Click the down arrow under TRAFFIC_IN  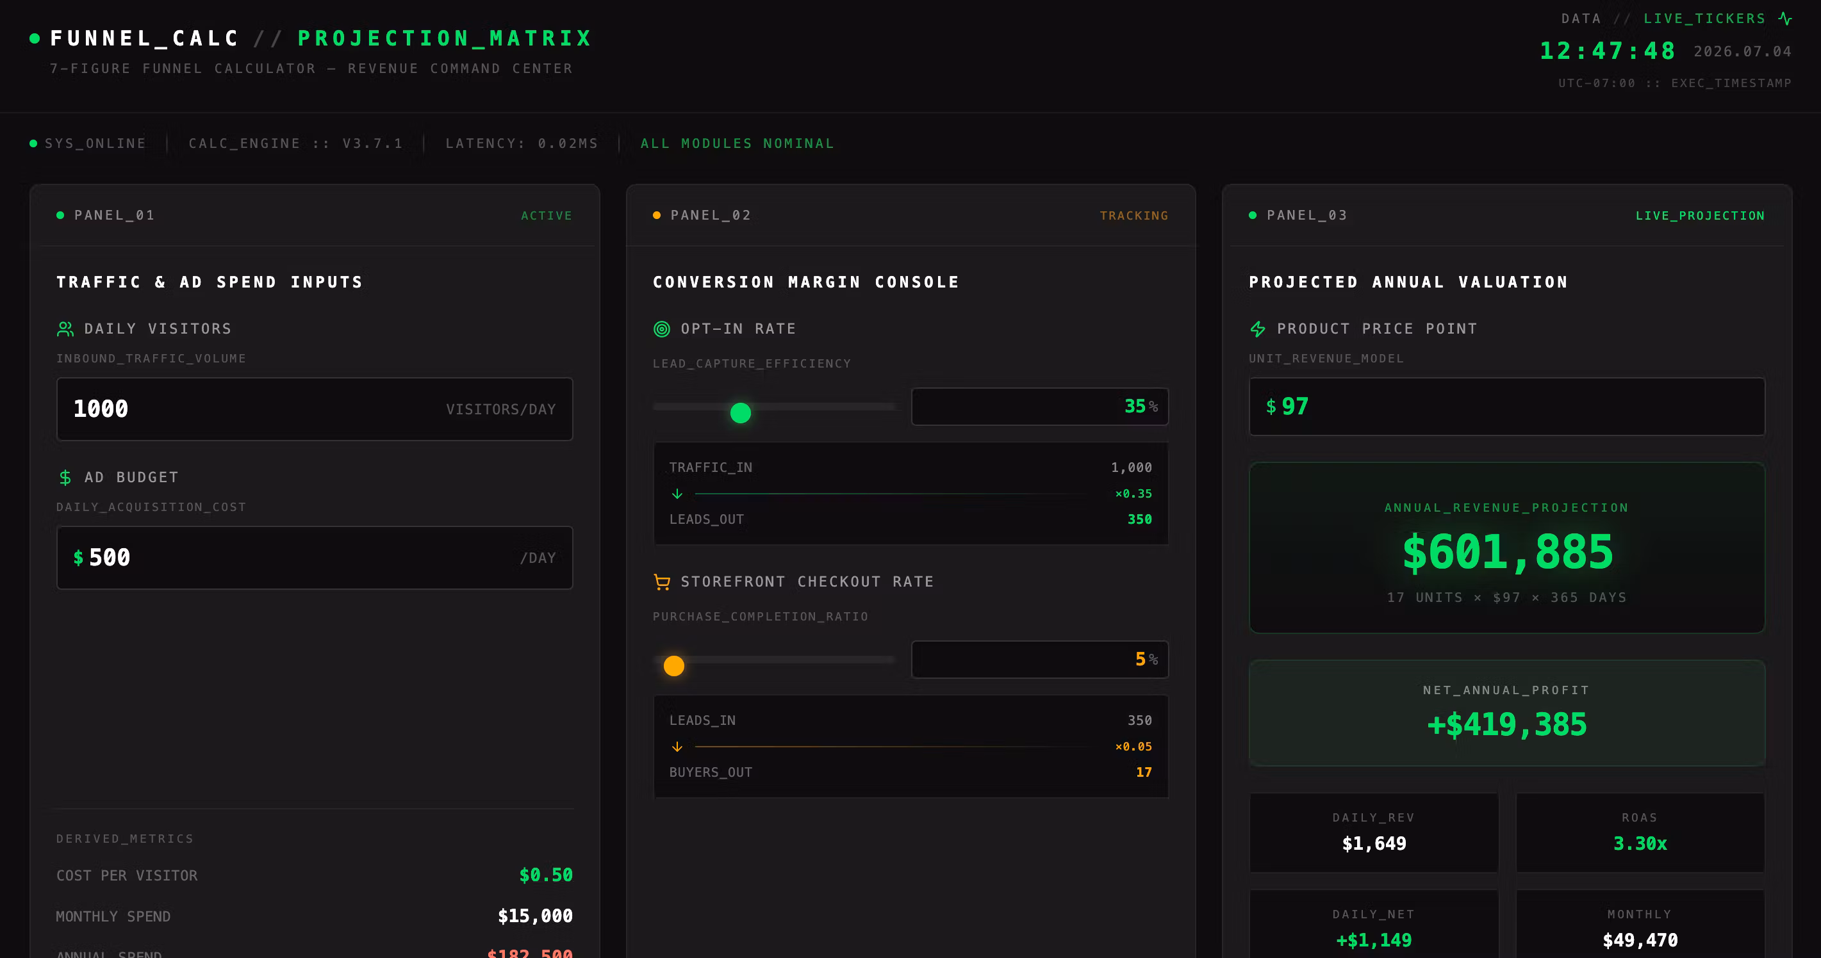(677, 494)
